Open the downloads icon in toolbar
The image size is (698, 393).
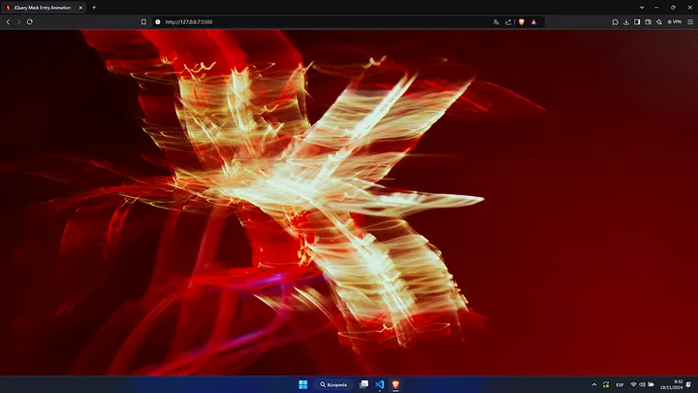pos(626,21)
